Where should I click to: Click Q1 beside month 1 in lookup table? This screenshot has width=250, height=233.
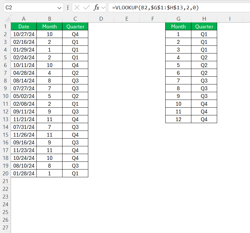click(x=204, y=34)
